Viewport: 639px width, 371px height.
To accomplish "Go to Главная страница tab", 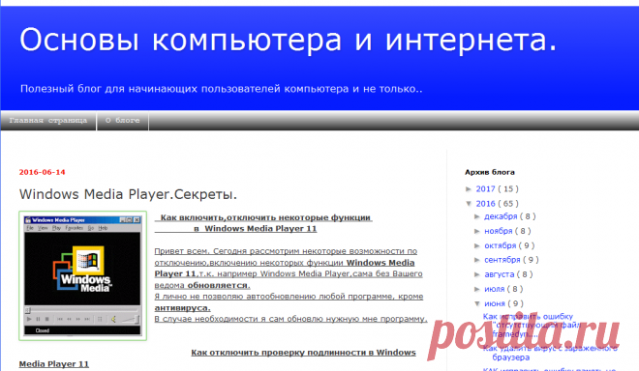I will click(48, 121).
